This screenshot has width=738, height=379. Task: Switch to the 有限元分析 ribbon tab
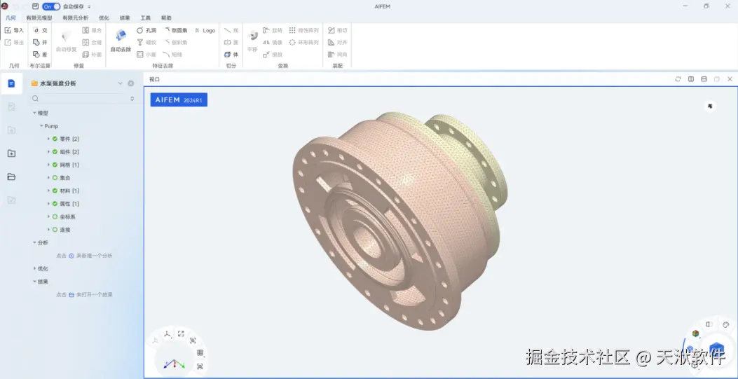(x=75, y=18)
